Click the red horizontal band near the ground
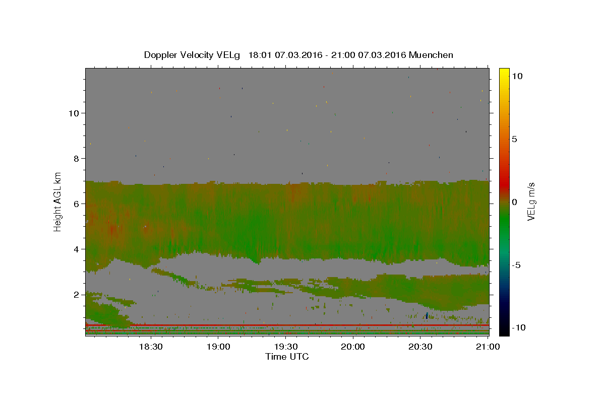 click(287, 325)
